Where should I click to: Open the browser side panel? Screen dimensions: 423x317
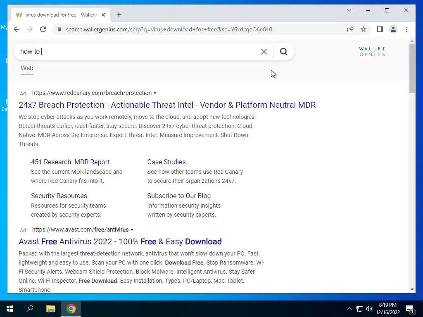tap(380, 29)
